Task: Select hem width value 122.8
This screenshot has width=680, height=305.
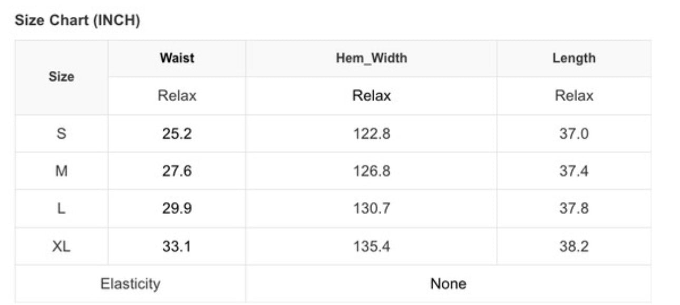Action: pyautogui.click(x=371, y=134)
